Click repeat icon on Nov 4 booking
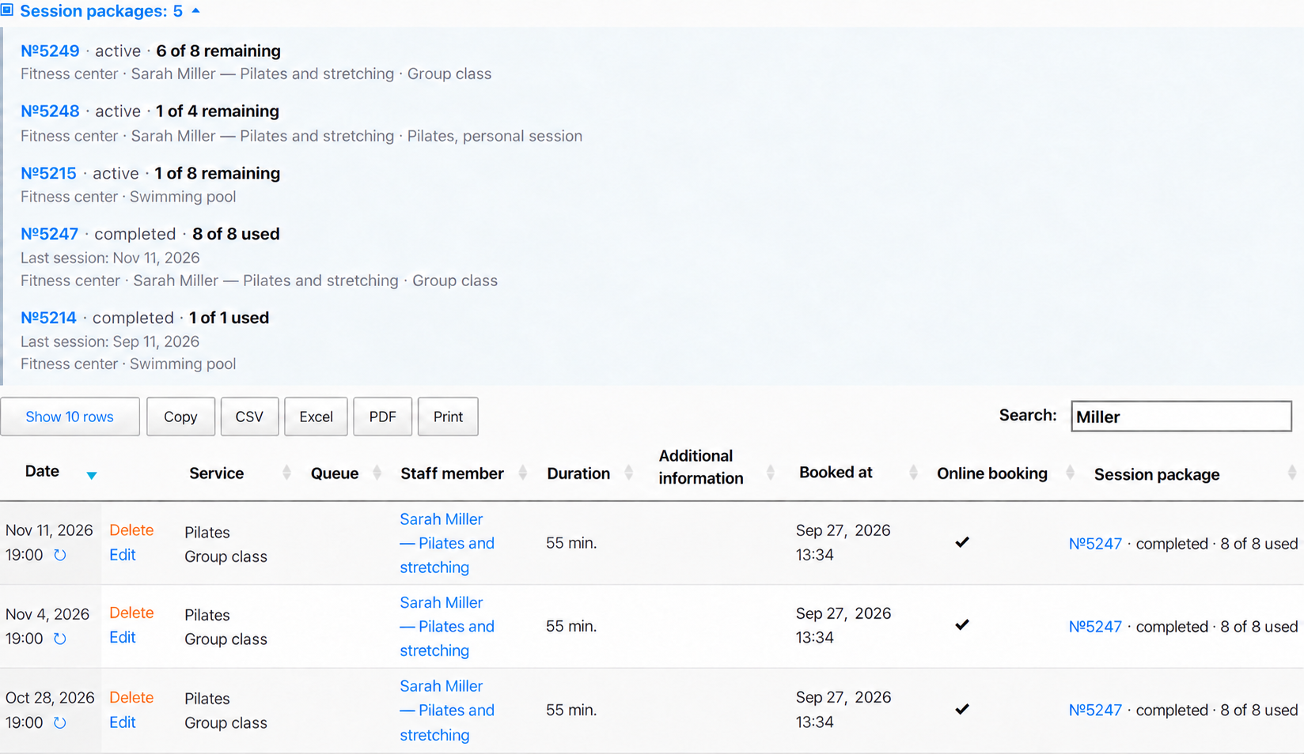 [60, 639]
